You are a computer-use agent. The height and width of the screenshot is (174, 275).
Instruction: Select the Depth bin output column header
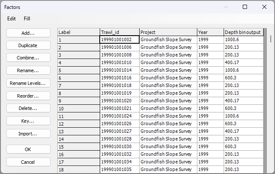click(243, 32)
